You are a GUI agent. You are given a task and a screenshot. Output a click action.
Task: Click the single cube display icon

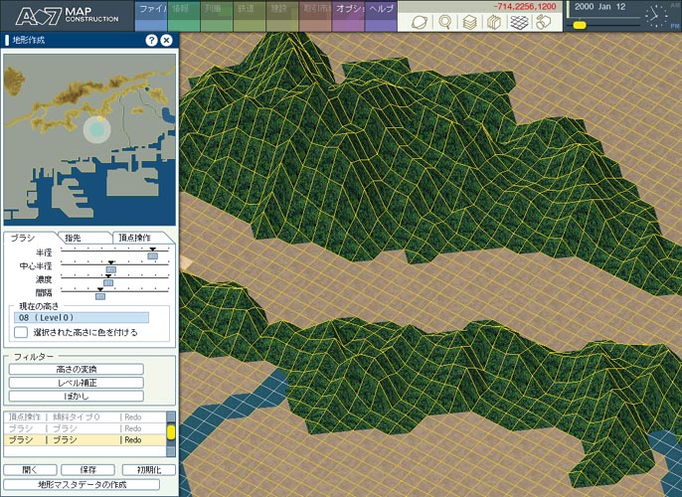[x=494, y=21]
